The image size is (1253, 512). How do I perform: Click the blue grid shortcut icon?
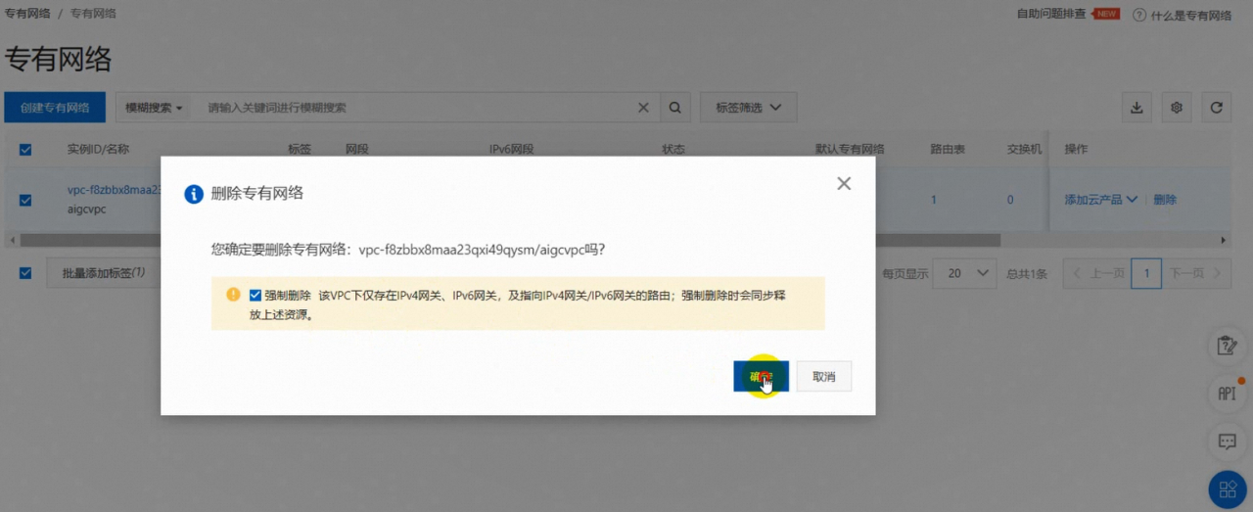1227,489
